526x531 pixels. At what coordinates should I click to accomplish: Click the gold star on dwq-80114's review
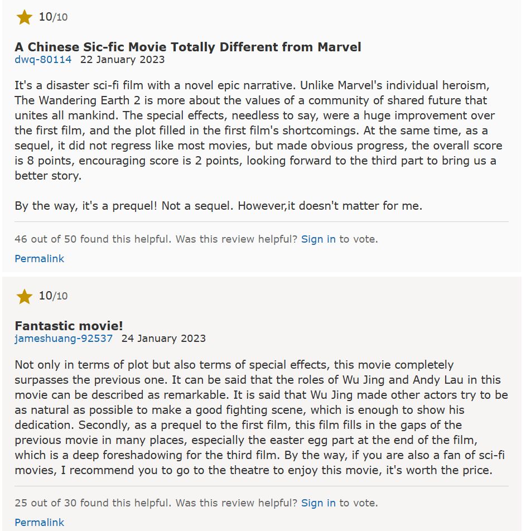pyautogui.click(x=25, y=17)
